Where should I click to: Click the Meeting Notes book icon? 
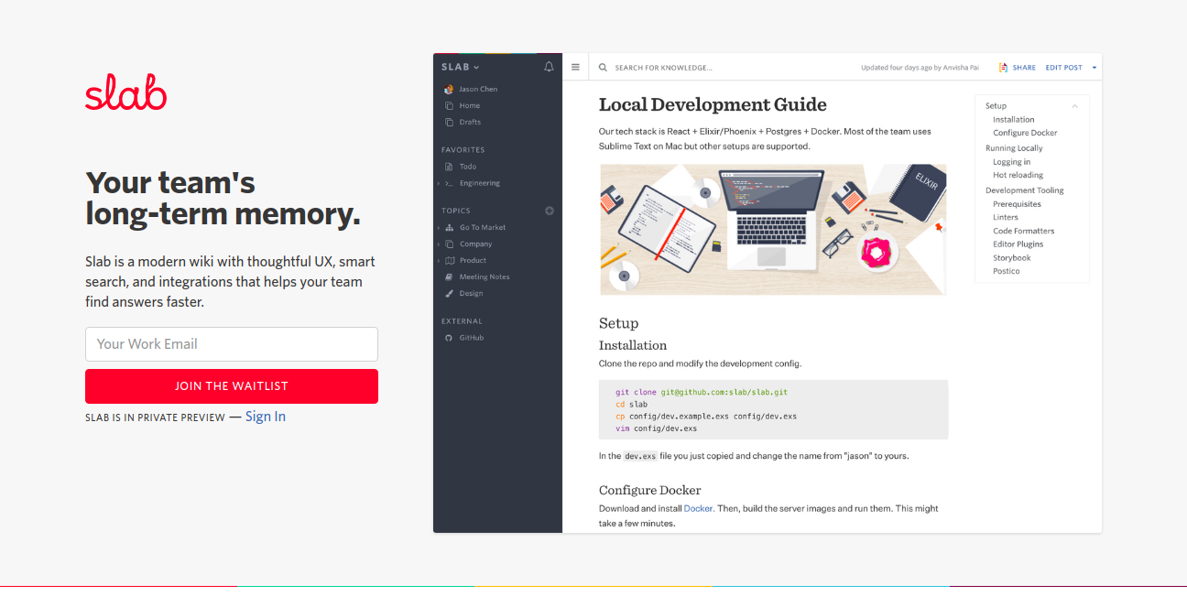[449, 276]
